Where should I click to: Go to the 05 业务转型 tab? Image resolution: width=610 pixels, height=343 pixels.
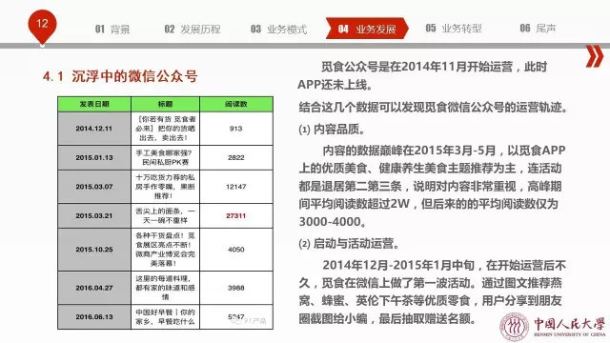coord(454,29)
